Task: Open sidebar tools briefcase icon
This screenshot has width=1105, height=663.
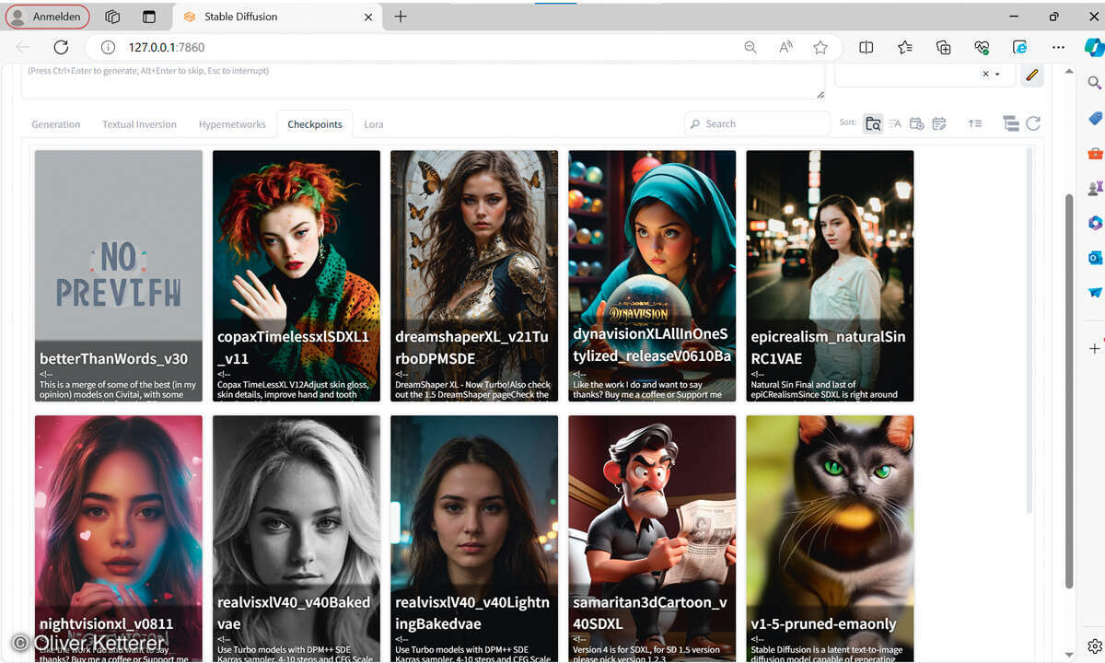Action: (1095, 153)
